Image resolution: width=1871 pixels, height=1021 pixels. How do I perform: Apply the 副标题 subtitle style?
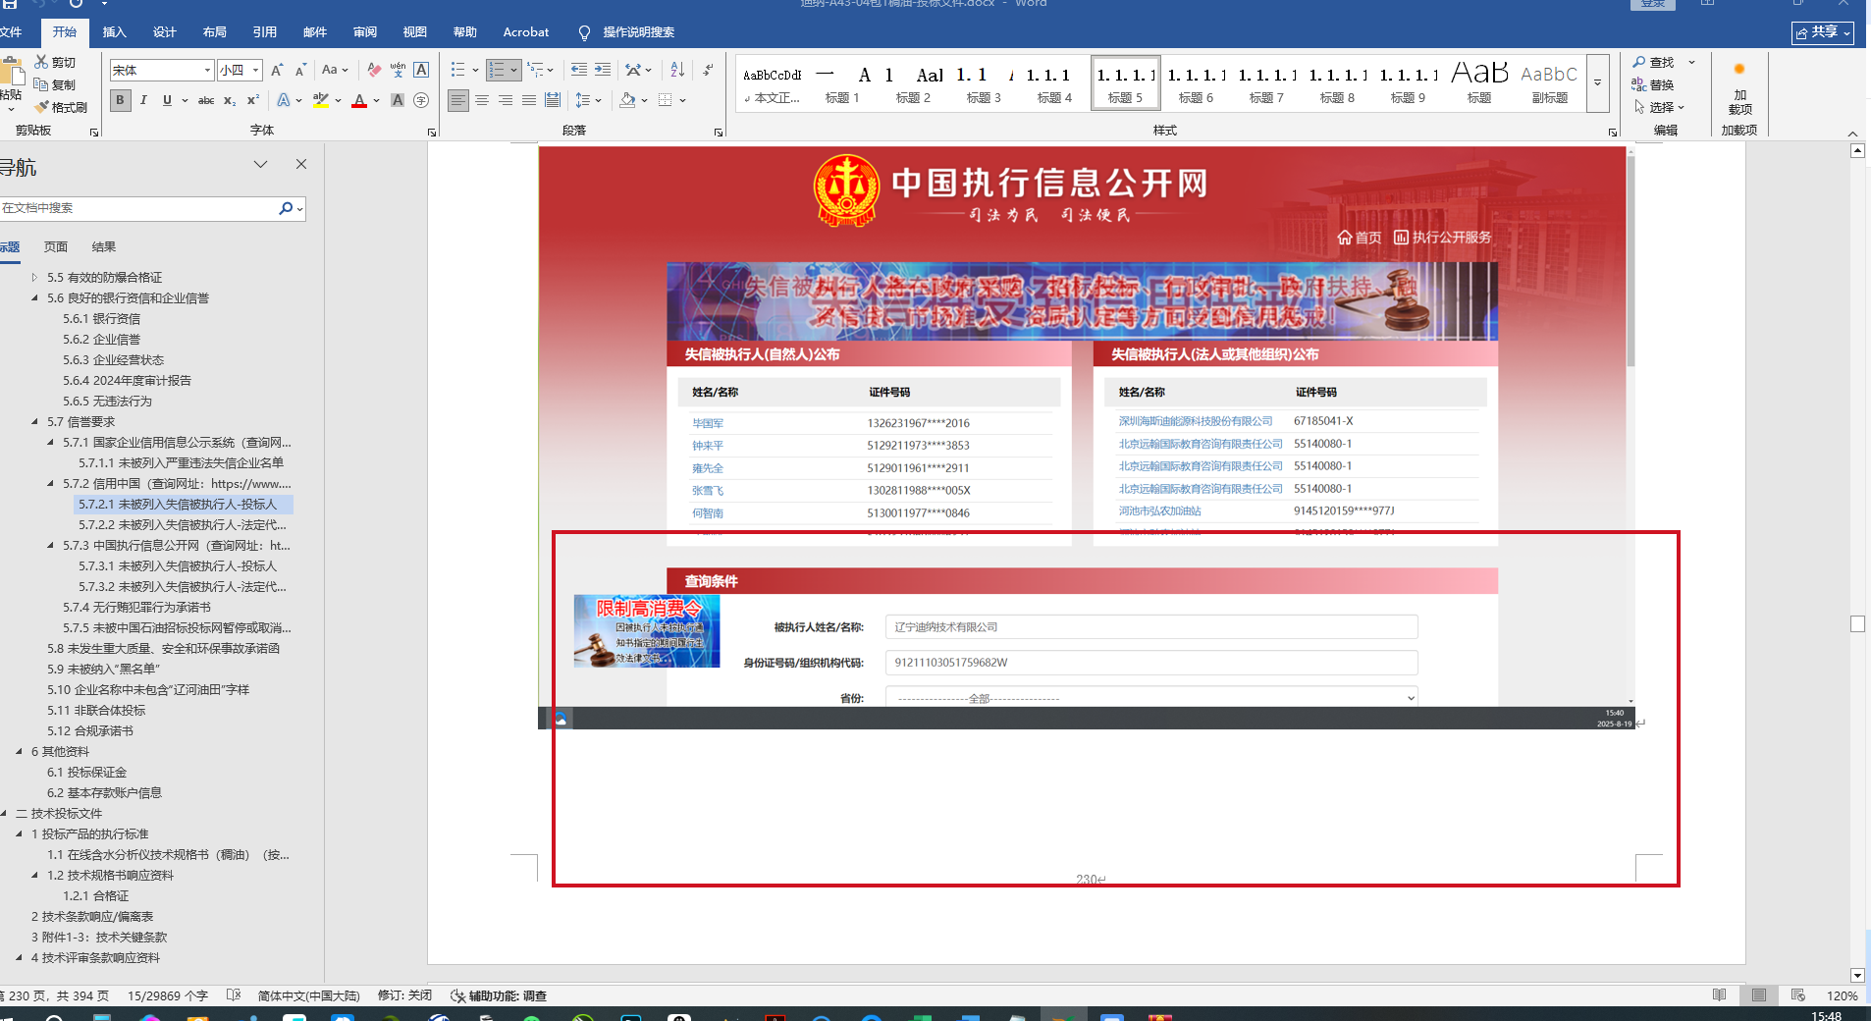pos(1549,82)
